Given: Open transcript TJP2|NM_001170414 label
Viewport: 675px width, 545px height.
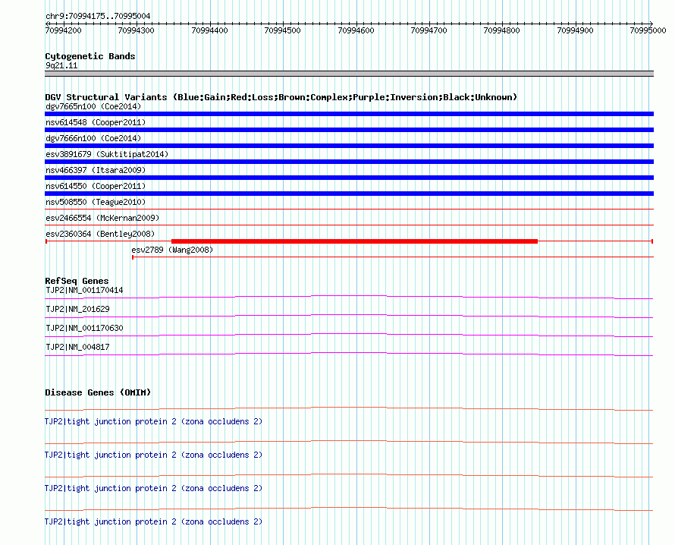Looking at the screenshot, I should pos(84,291).
